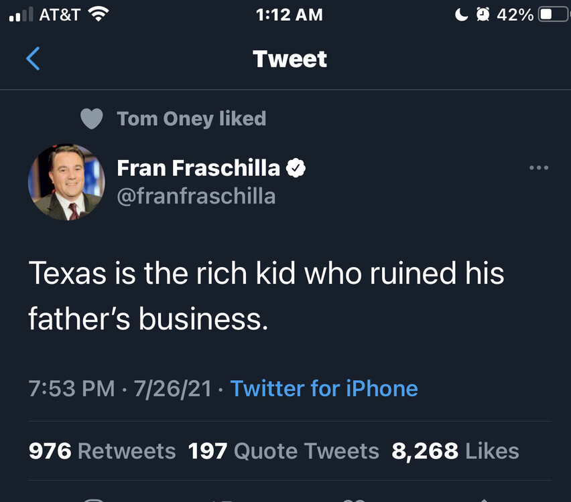
Task: Open Fran Fraschilla's profile picture
Action: coord(66,182)
